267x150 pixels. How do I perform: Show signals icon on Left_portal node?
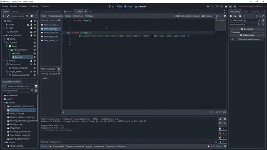(x=31, y=64)
